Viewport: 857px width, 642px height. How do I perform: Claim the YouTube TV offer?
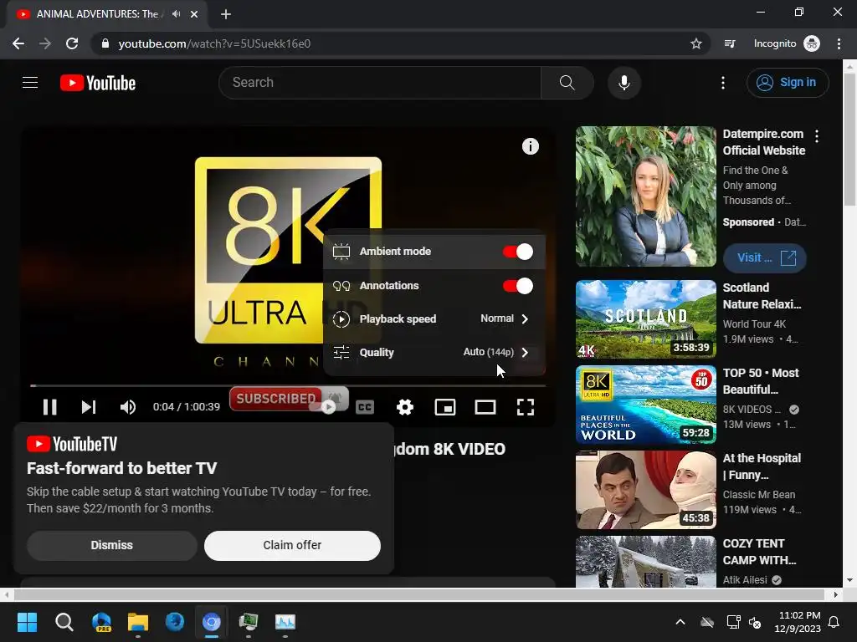point(292,545)
